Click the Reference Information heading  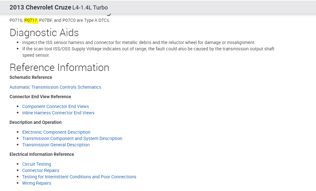[59, 67]
